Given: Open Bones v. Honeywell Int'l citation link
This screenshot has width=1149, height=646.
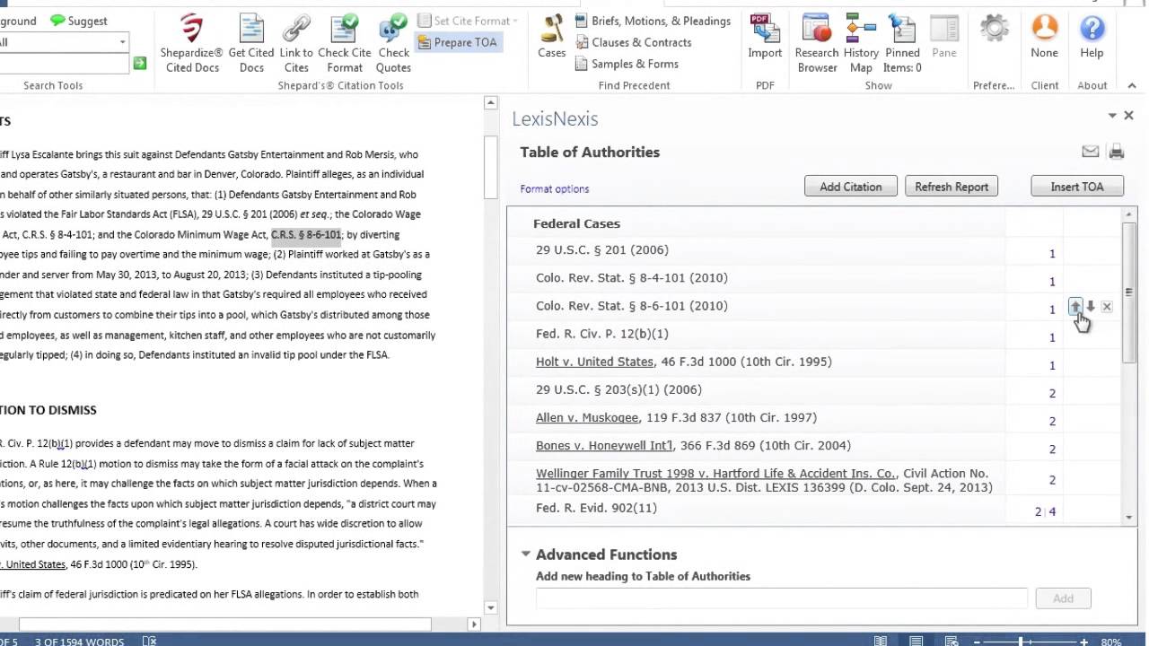Looking at the screenshot, I should 603,445.
